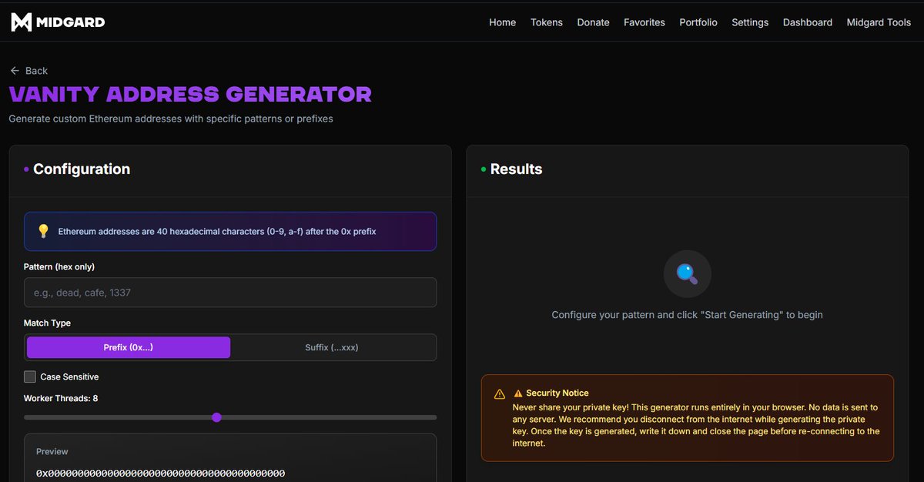Screen dimensions: 924x482
Task: Click the Configuration panel heading
Action: 82,169
